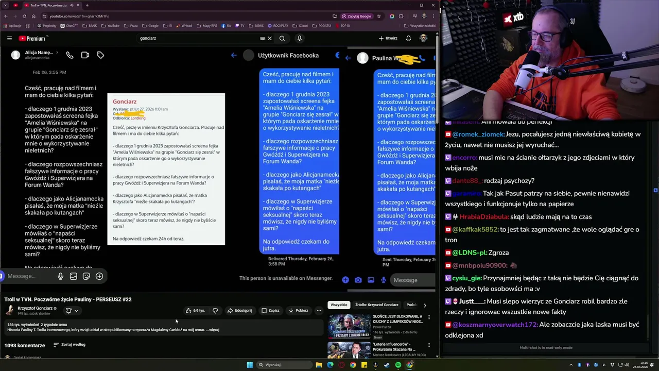Select the Wszystkie filter chip
The image size is (659, 371).
(x=339, y=305)
